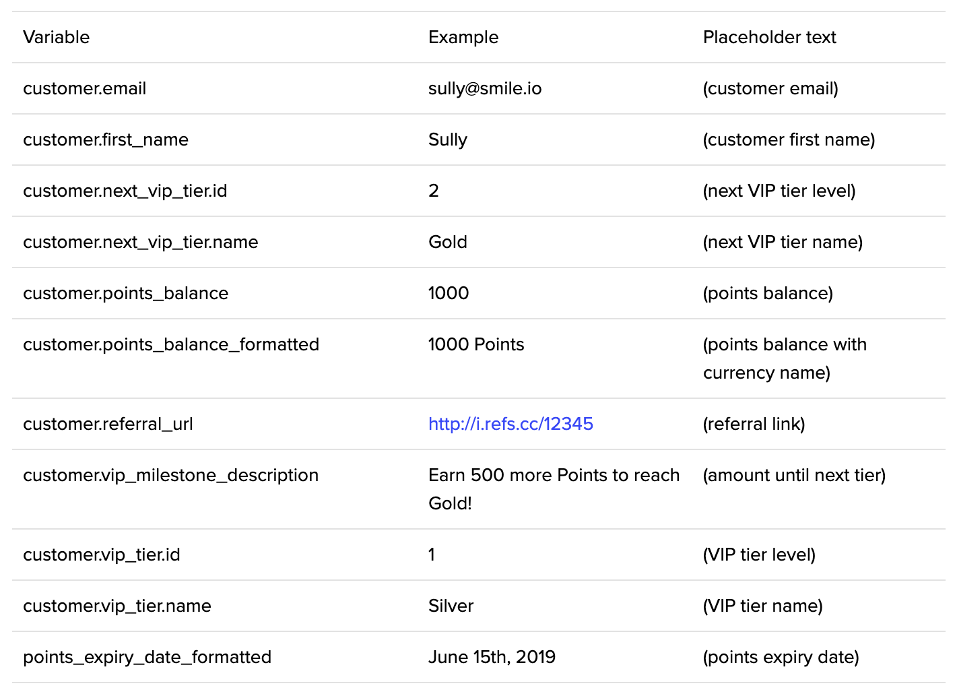Click the Example column header

[463, 37]
